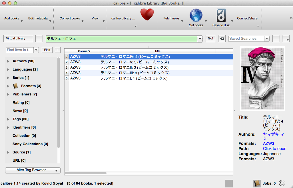This screenshot has width=293, height=188.
Task: Click the red heart donate icon
Action: pyautogui.click(x=147, y=15)
